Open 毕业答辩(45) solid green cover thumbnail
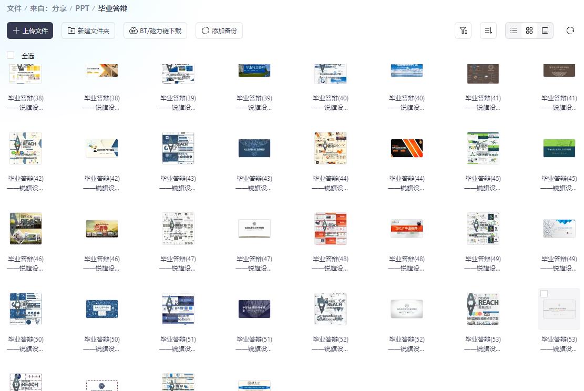 point(559,148)
